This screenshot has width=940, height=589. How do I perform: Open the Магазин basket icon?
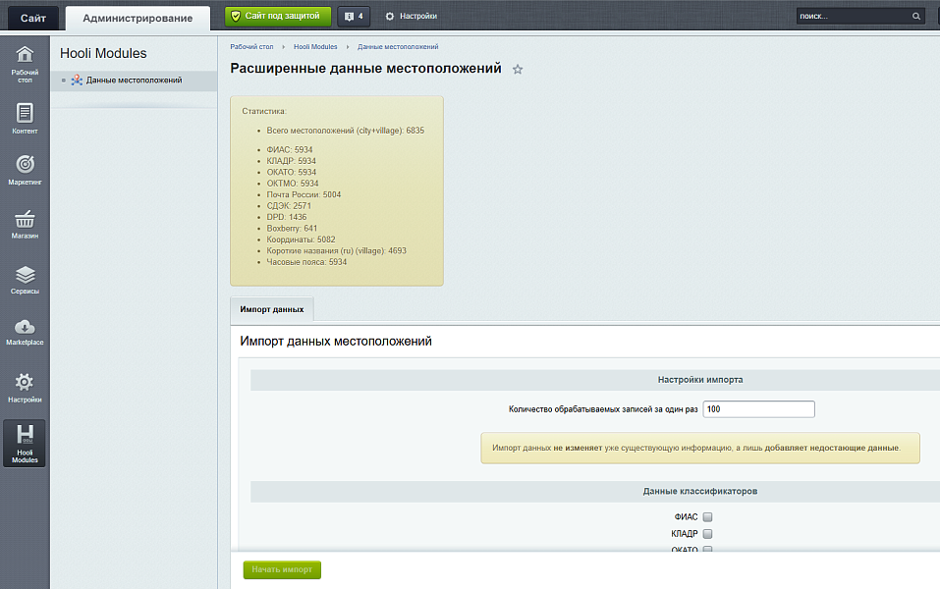(x=25, y=224)
